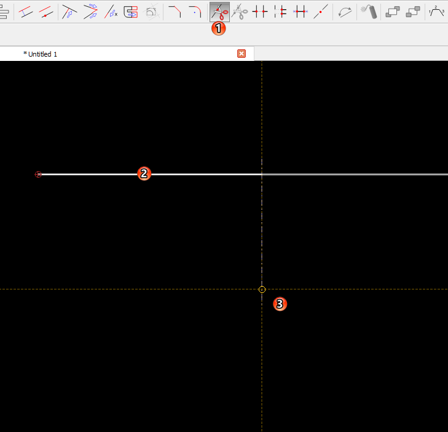Close the Untitled 1 drawing tab
This screenshot has height=432, width=448.
tap(242, 54)
